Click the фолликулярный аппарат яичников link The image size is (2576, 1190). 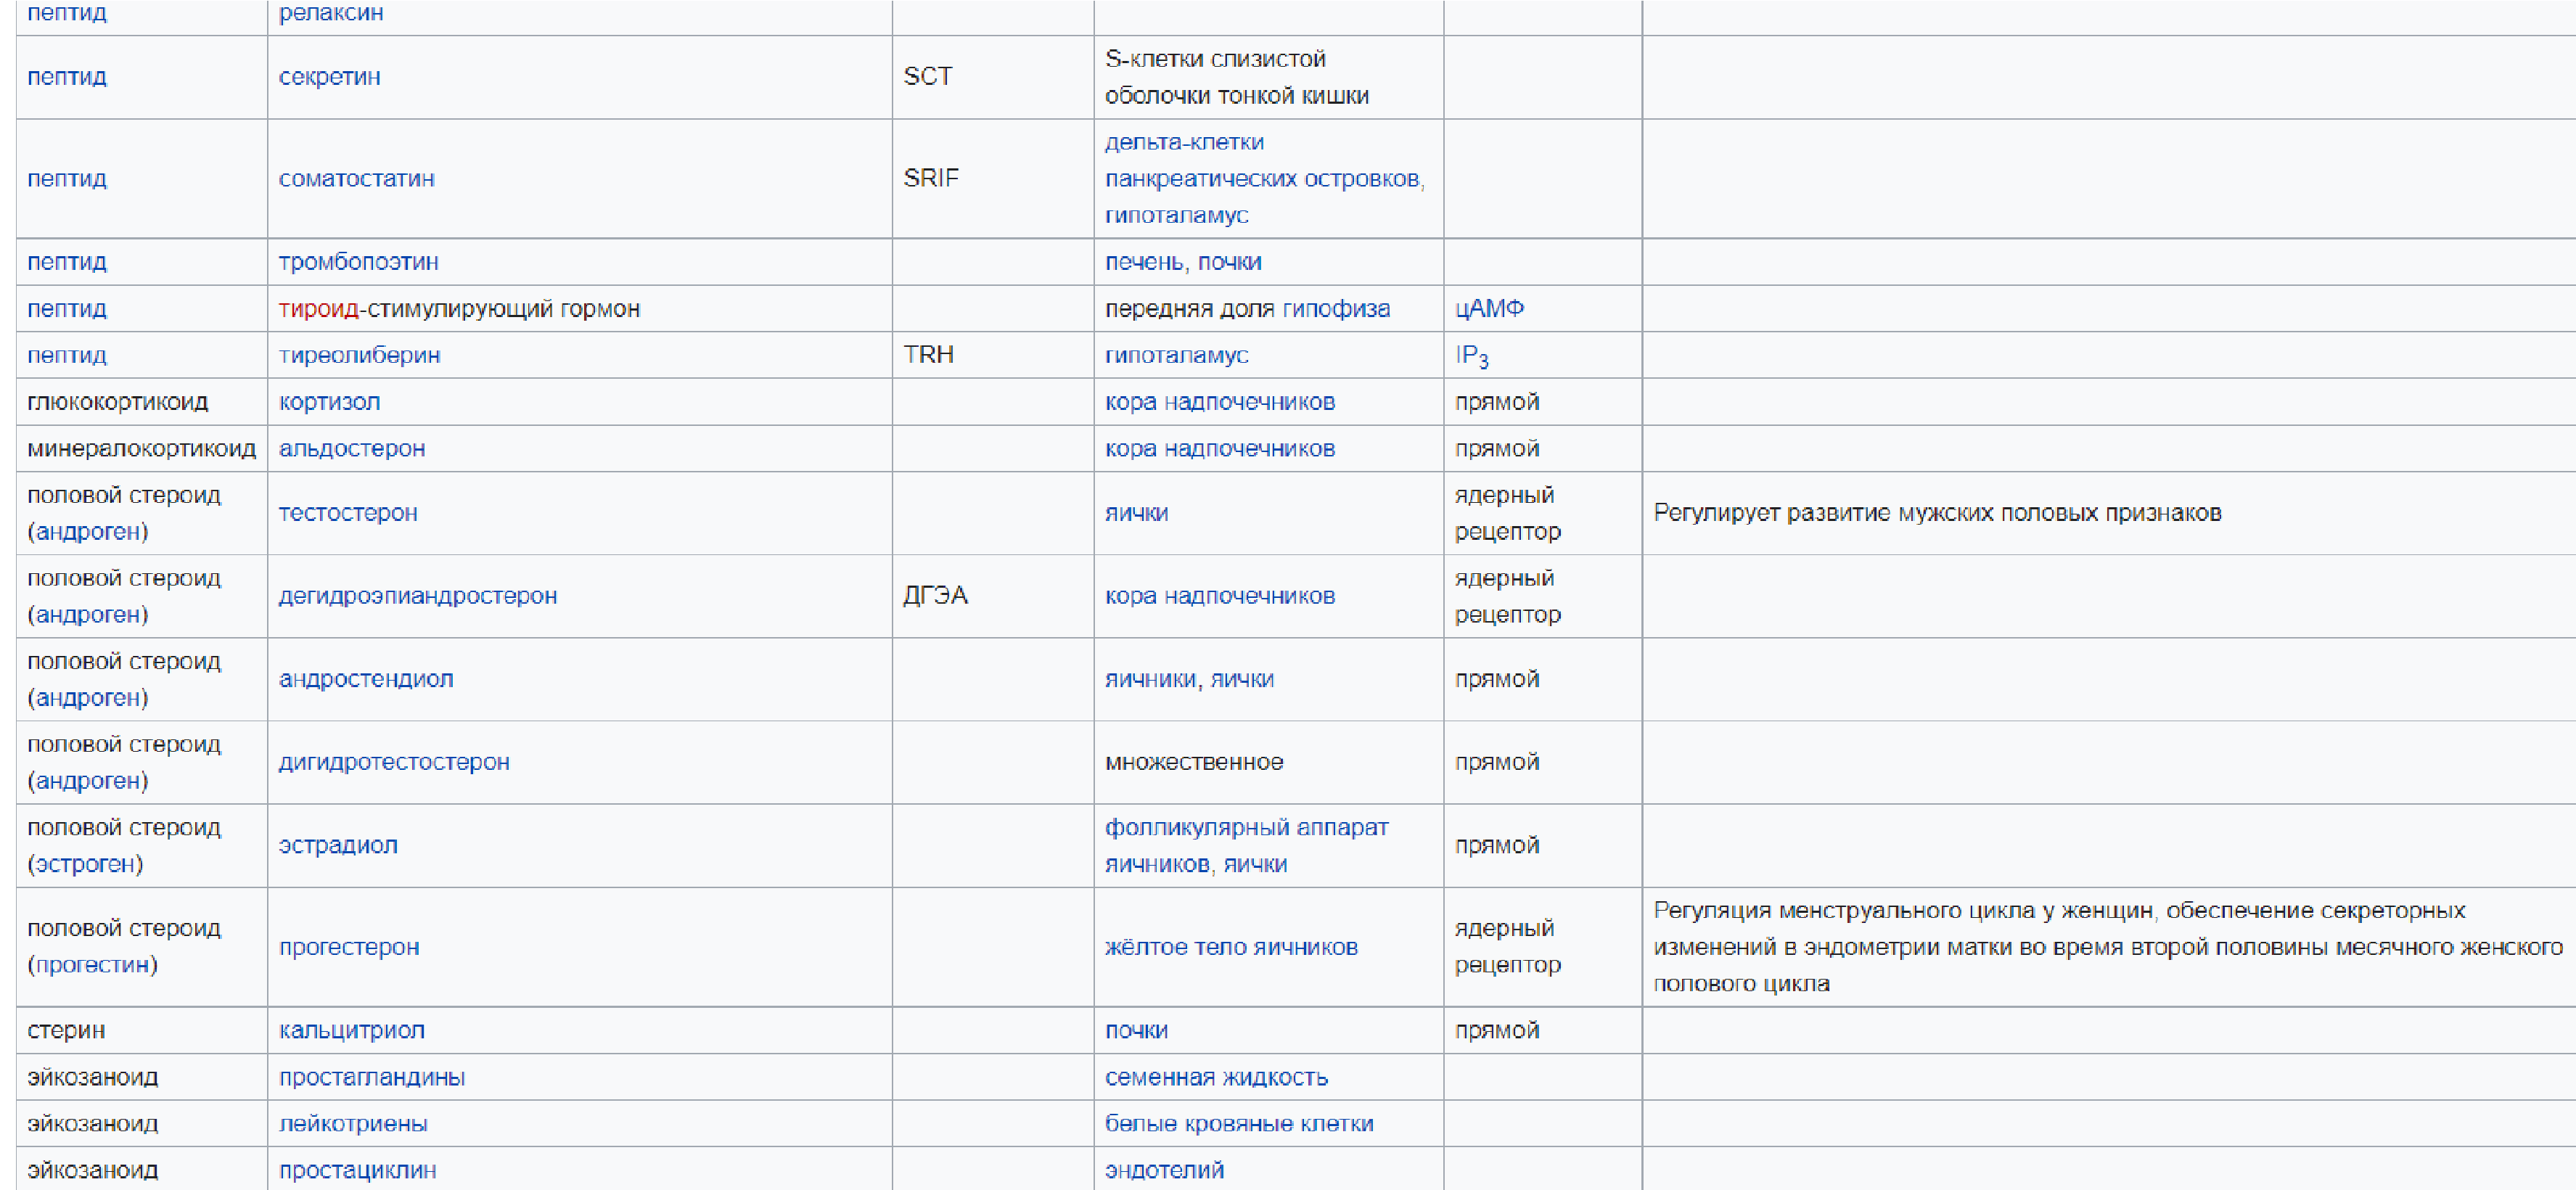pyautogui.click(x=1245, y=828)
